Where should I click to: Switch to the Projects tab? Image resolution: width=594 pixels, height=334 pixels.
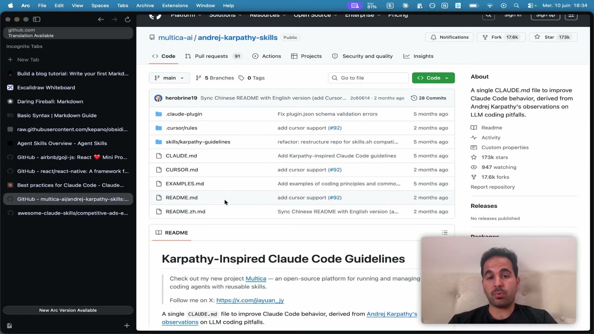point(306,56)
